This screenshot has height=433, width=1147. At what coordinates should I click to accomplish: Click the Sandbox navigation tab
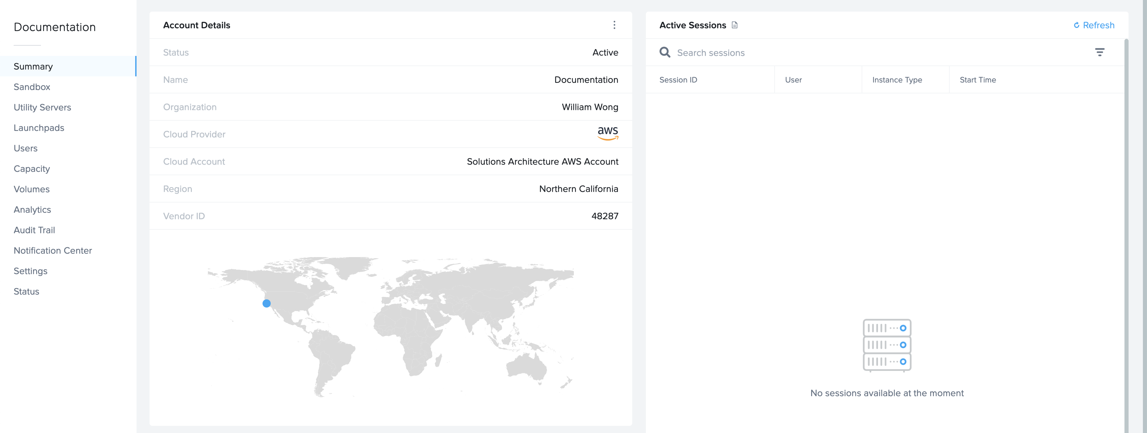pyautogui.click(x=31, y=87)
